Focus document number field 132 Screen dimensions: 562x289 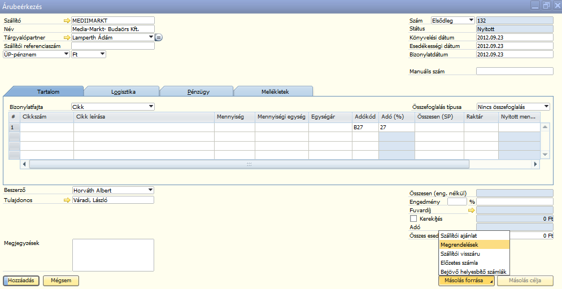[515, 20]
